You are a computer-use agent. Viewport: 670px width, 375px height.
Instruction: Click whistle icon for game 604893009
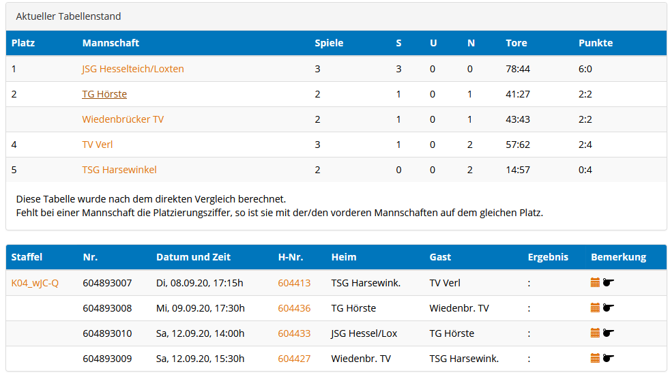tap(609, 359)
